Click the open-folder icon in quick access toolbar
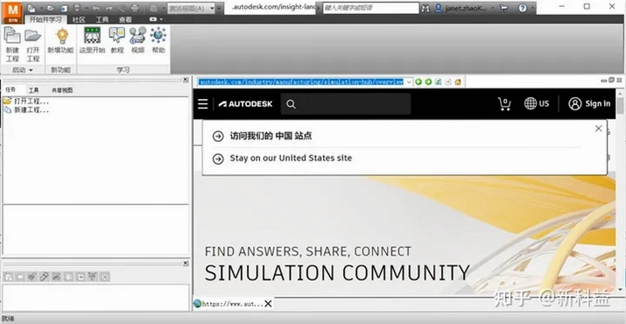The width and height of the screenshot is (626, 324). pyautogui.click(x=51, y=8)
